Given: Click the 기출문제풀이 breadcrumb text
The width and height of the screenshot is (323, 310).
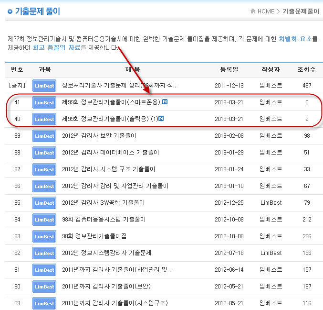Looking at the screenshot, I should click(301, 11).
